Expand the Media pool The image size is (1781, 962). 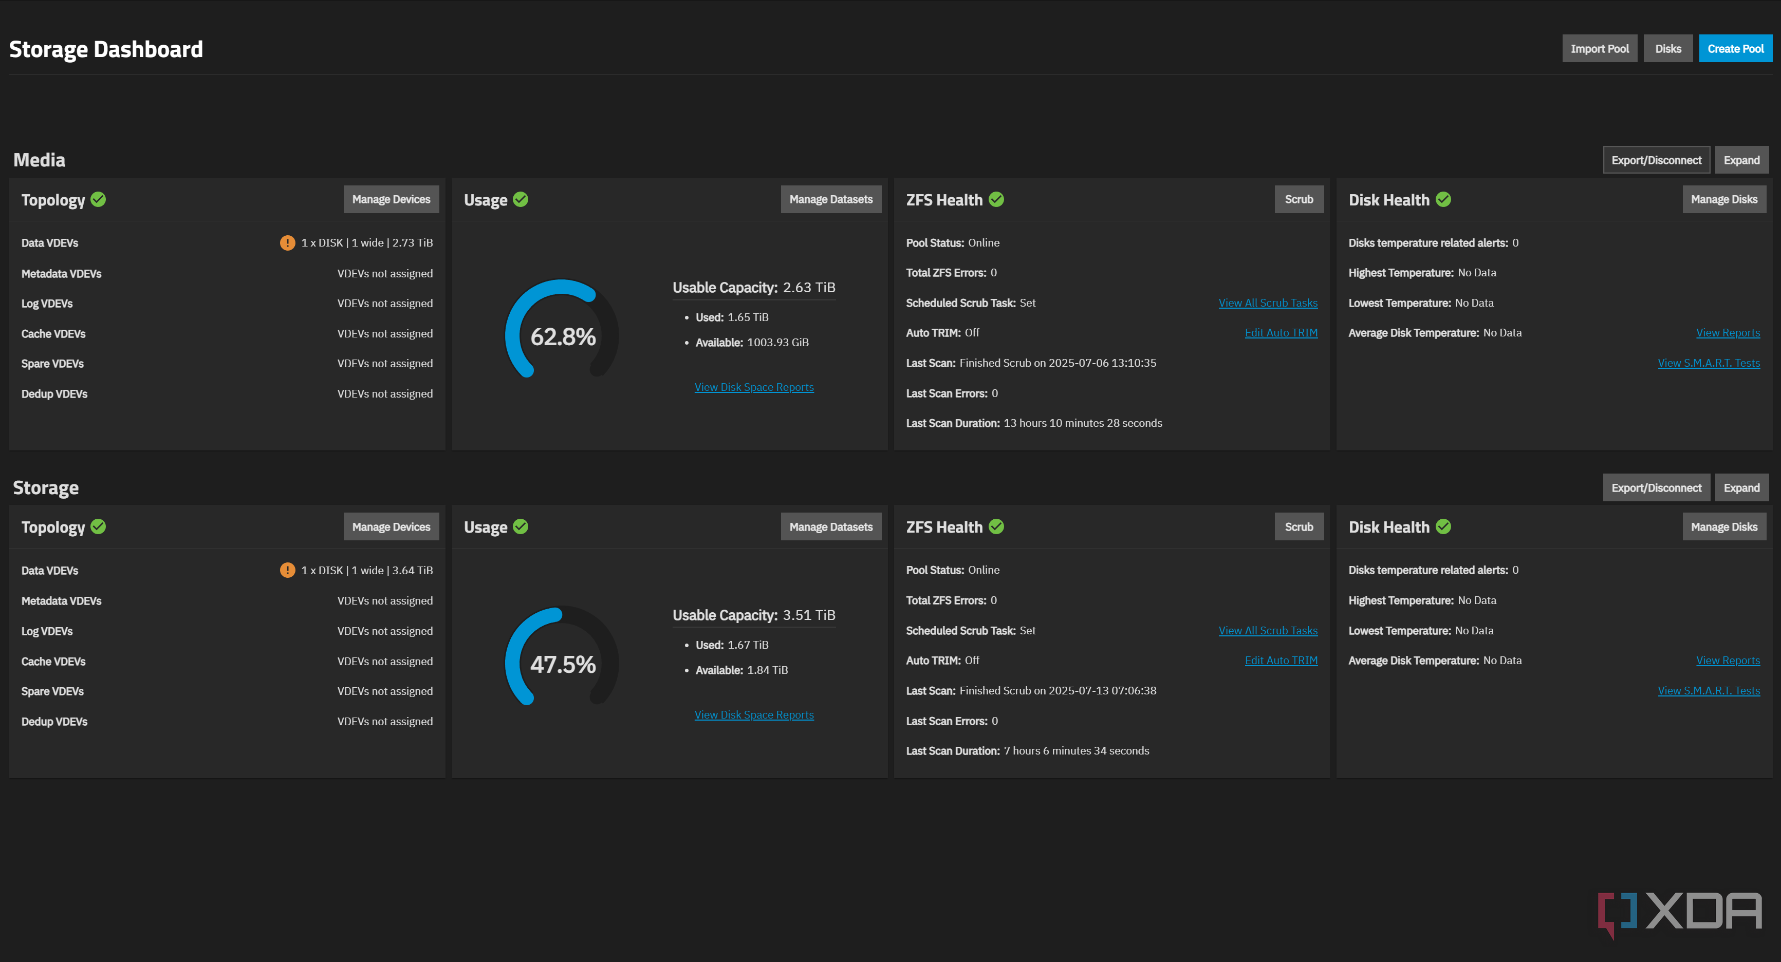1741,160
